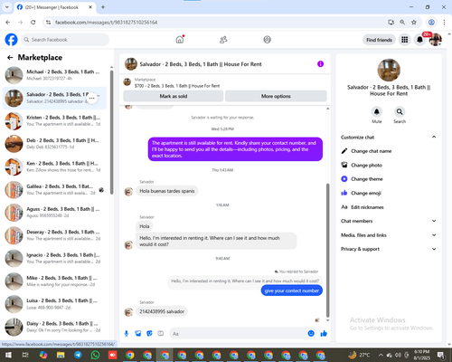Open the Facebook menu grid icon
Image resolution: width=452 pixels, height=362 pixels.
(x=405, y=40)
